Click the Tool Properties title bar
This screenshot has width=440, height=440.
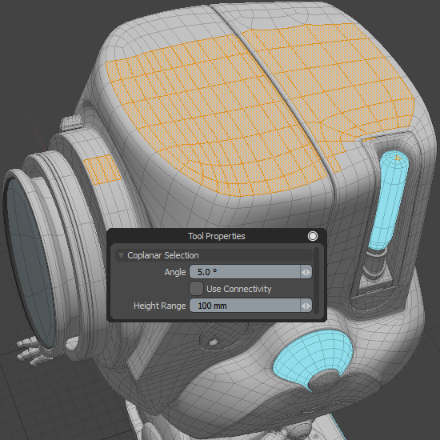click(x=216, y=236)
